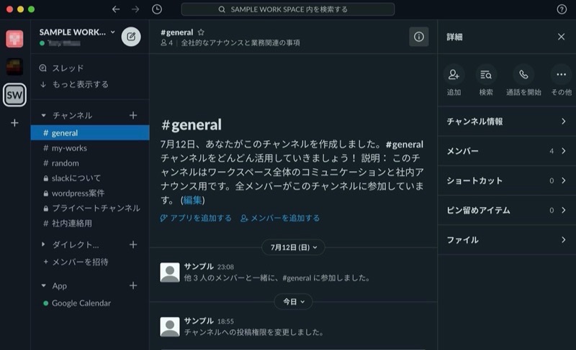Click channel topic 全社的なアナウンス text
576x350 pixels.
tap(240, 43)
